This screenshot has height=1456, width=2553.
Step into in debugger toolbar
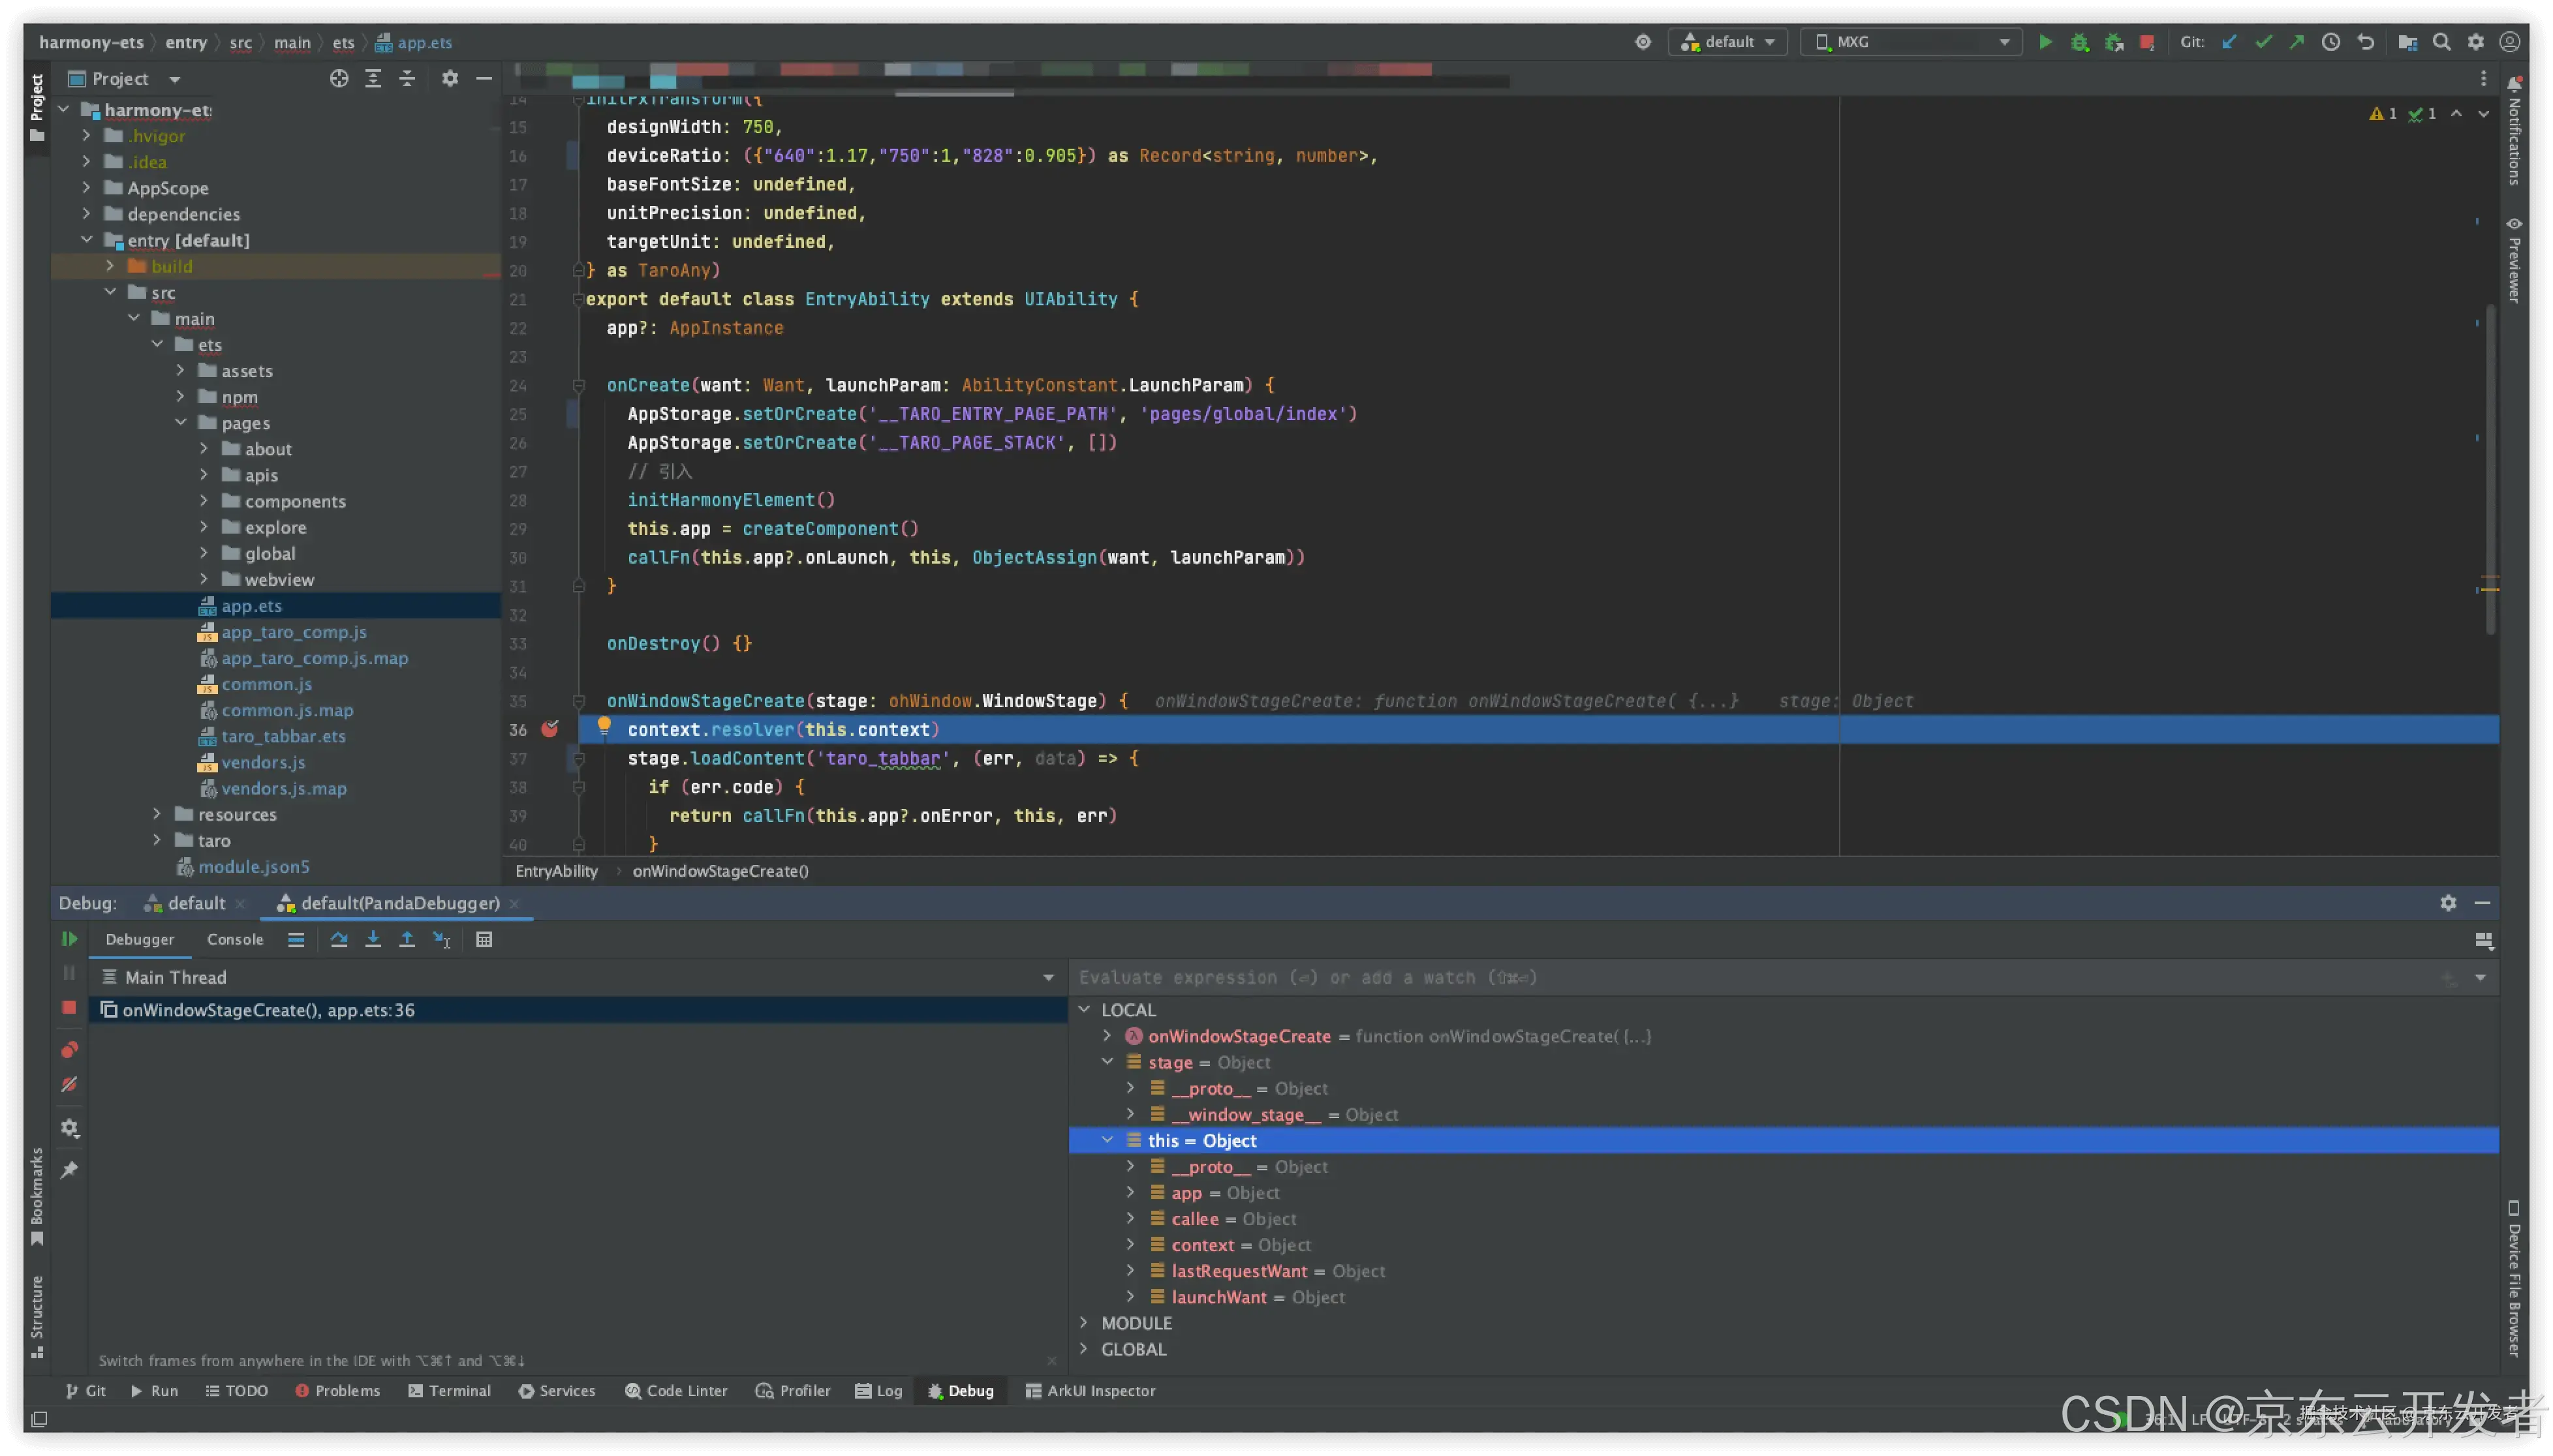[373, 939]
